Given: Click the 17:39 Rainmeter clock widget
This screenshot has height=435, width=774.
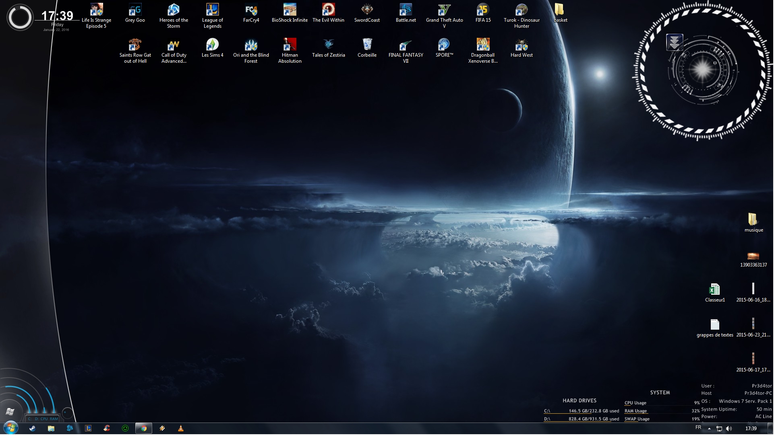Looking at the screenshot, I should 57,16.
